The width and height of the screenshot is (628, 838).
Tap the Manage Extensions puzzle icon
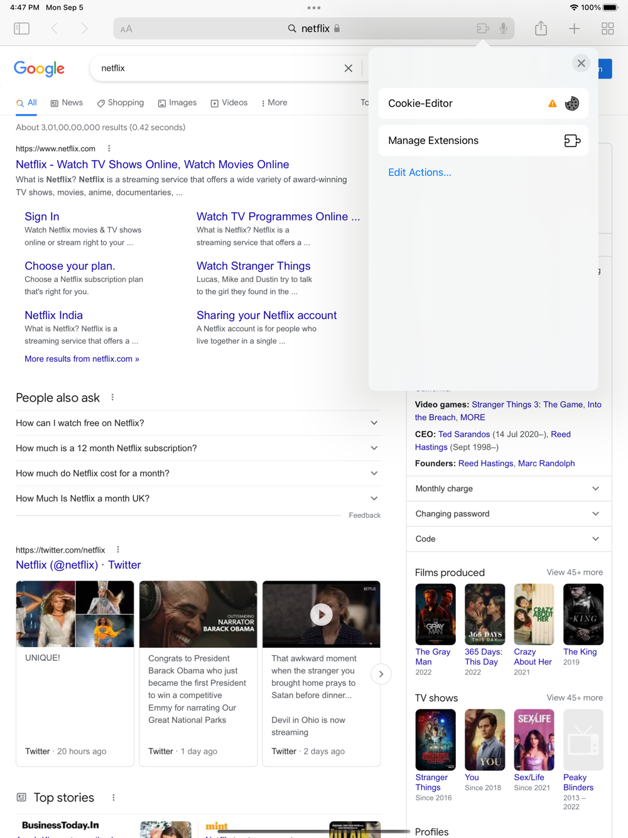pos(571,141)
